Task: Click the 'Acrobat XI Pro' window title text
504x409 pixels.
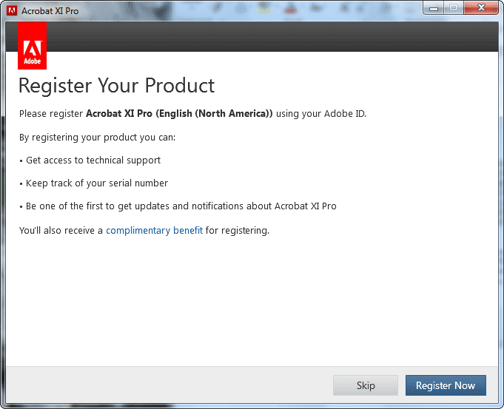Action: tap(50, 11)
